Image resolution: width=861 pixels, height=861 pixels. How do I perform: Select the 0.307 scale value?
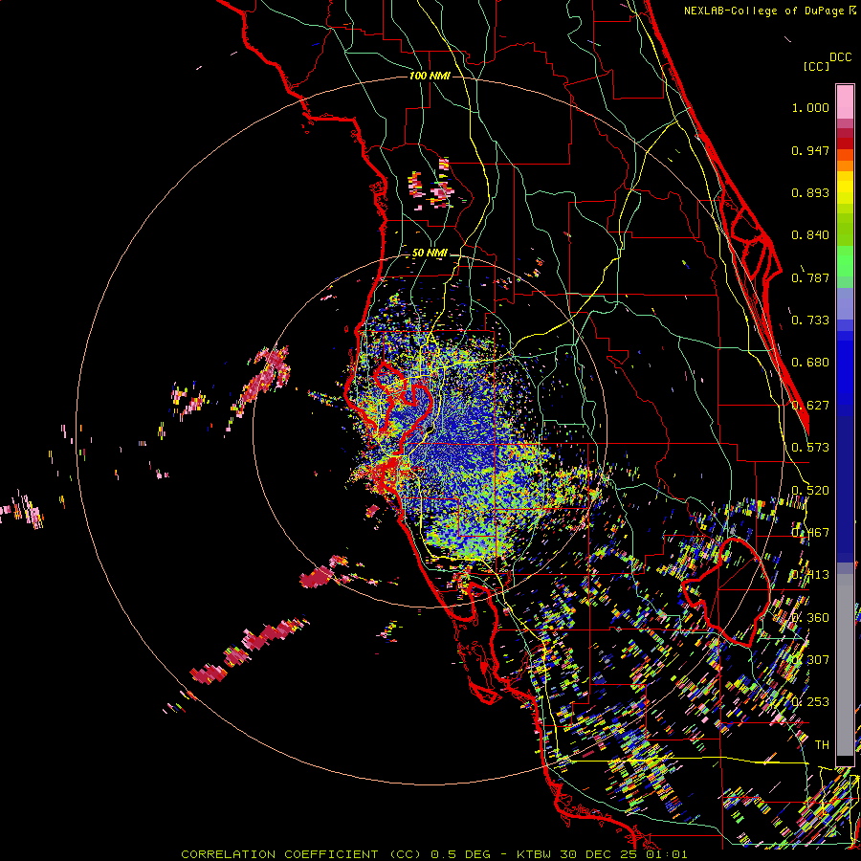[x=810, y=660]
